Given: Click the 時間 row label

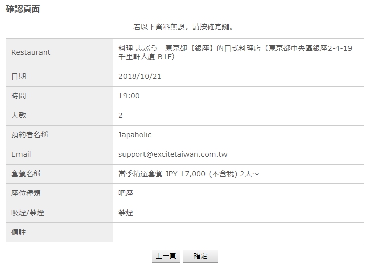Looking at the screenshot, I should (18, 96).
